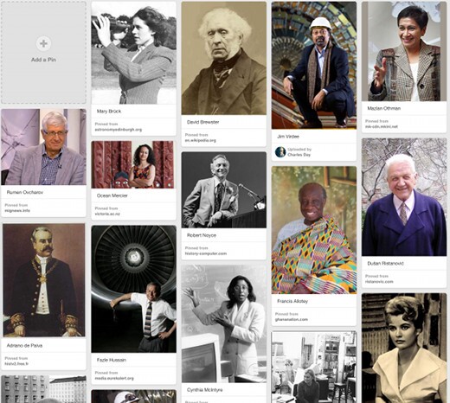This screenshot has height=403, width=450.
Task: Open Charles Day uploader avatar
Action: point(280,152)
